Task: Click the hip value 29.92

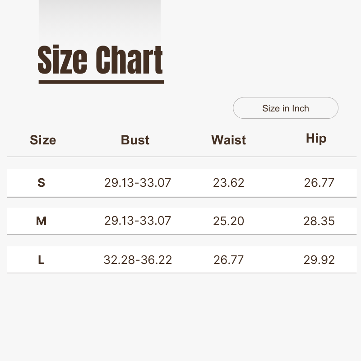Action: point(319,260)
